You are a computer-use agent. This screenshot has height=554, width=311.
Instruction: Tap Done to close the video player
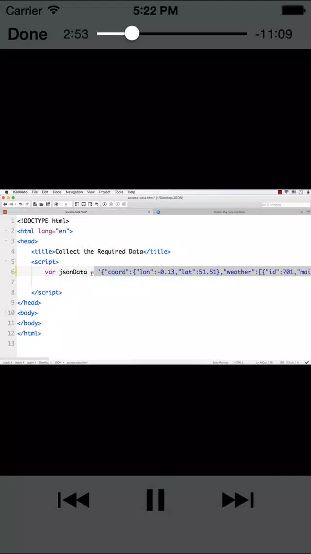[28, 34]
